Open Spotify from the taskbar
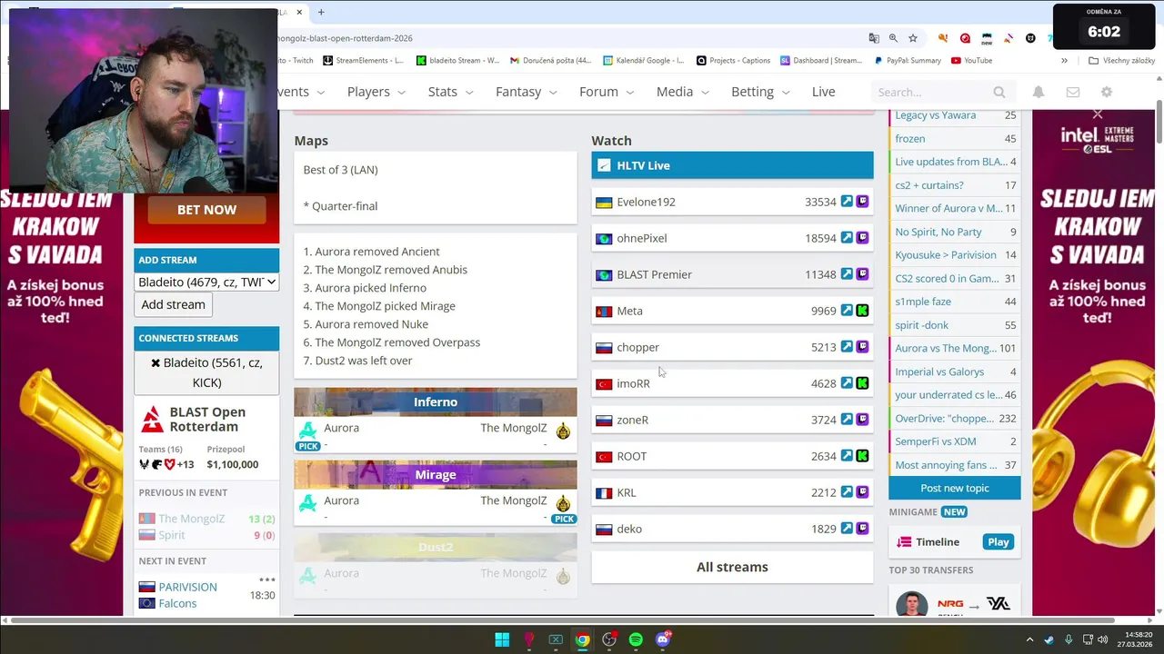This screenshot has height=654, width=1164. point(636,639)
